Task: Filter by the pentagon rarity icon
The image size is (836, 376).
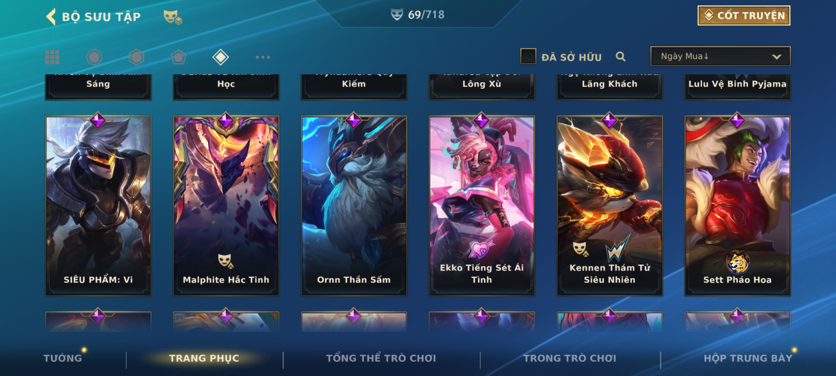Action: (178, 57)
